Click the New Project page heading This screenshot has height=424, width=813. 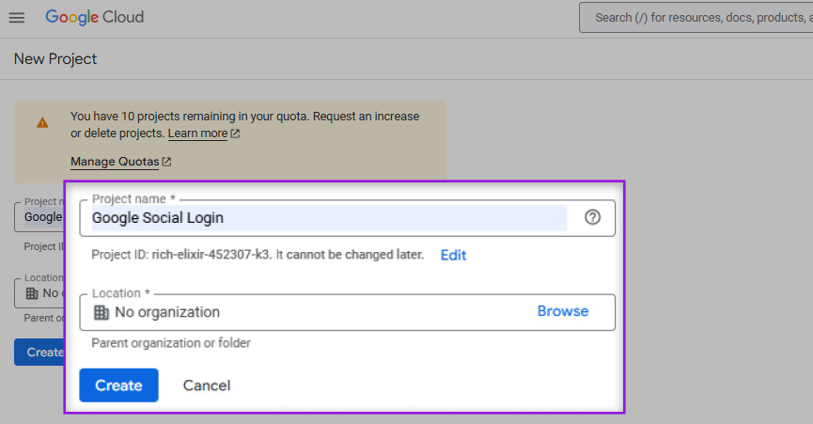click(55, 59)
